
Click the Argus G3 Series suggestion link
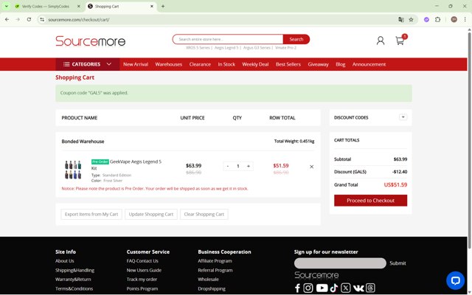click(x=257, y=47)
